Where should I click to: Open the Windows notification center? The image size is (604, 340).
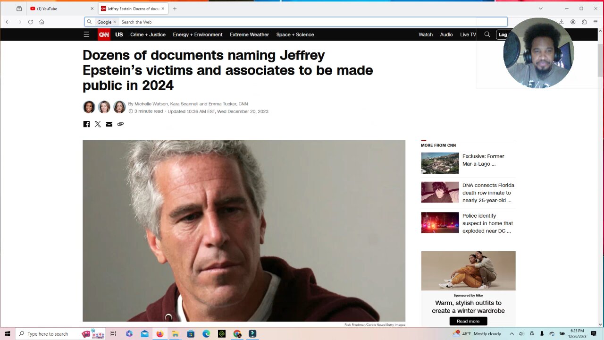(594, 334)
